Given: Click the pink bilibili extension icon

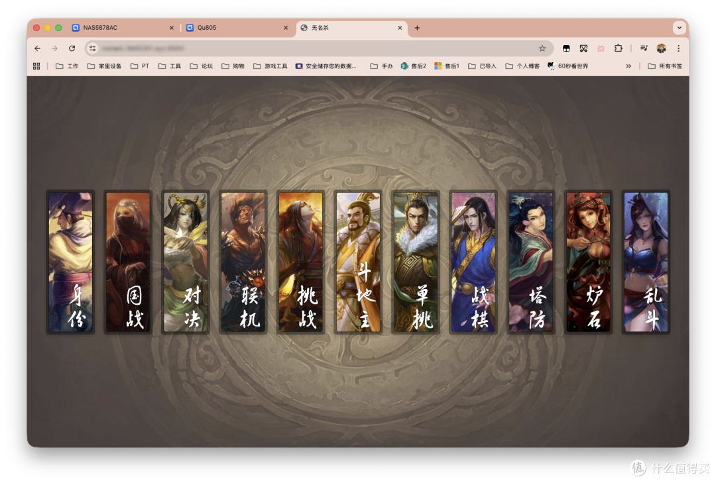Looking at the screenshot, I should [x=601, y=48].
